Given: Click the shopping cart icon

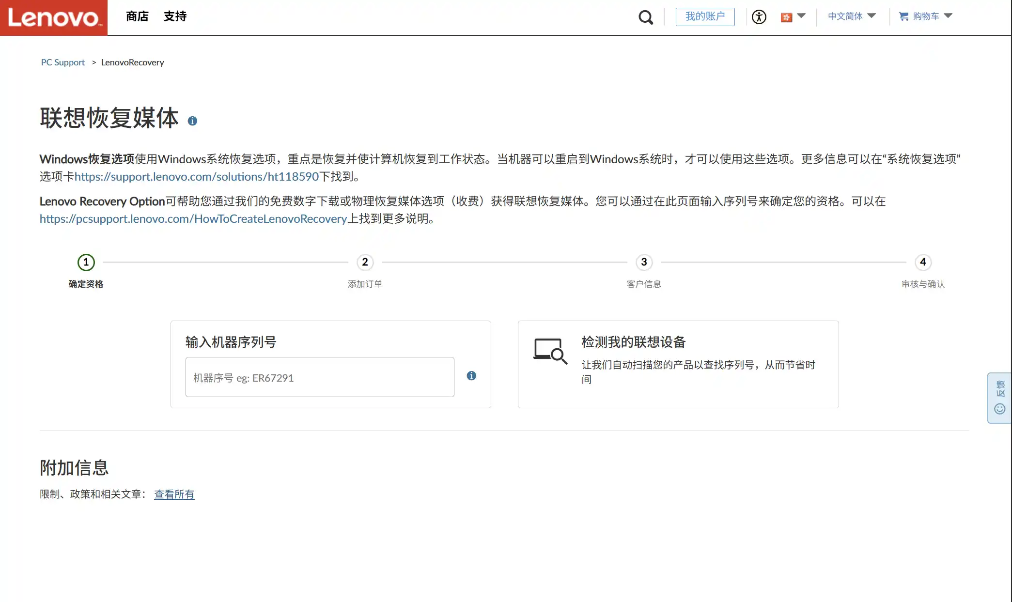Looking at the screenshot, I should (903, 16).
